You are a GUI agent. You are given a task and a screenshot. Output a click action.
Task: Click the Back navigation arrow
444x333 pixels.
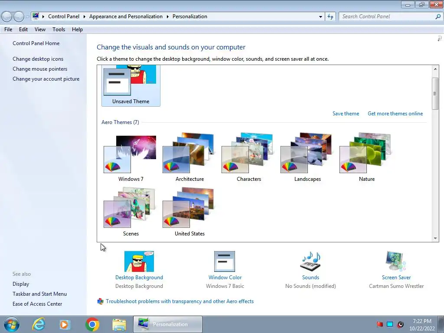[7, 17]
